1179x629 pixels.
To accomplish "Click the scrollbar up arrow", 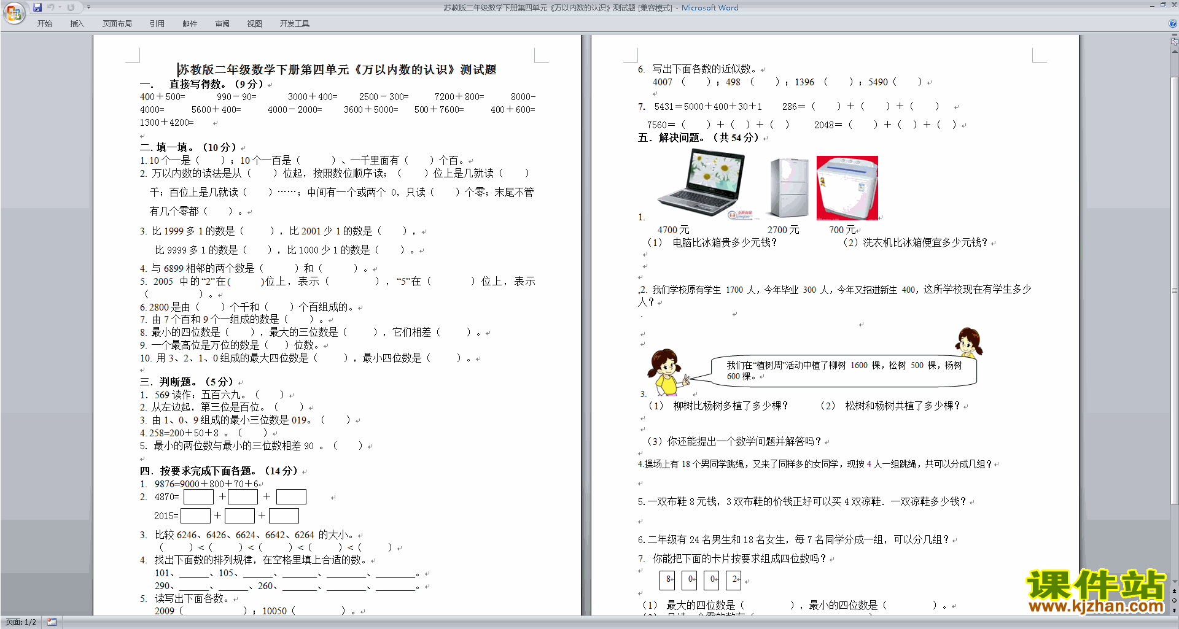I will [x=1175, y=51].
